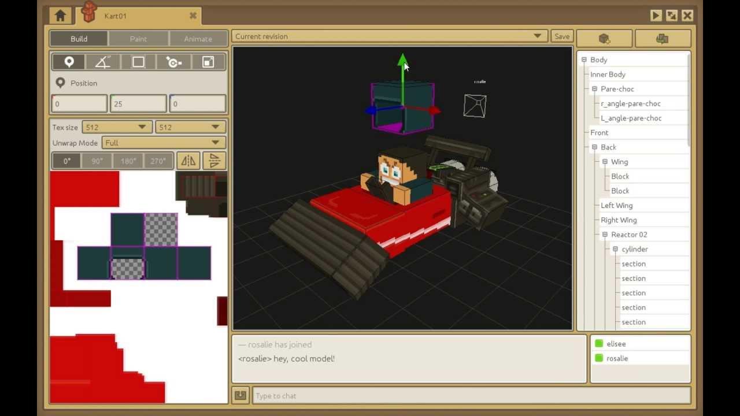Open the Tex size width dropdown
This screenshot has width=740, height=416.
click(117, 127)
